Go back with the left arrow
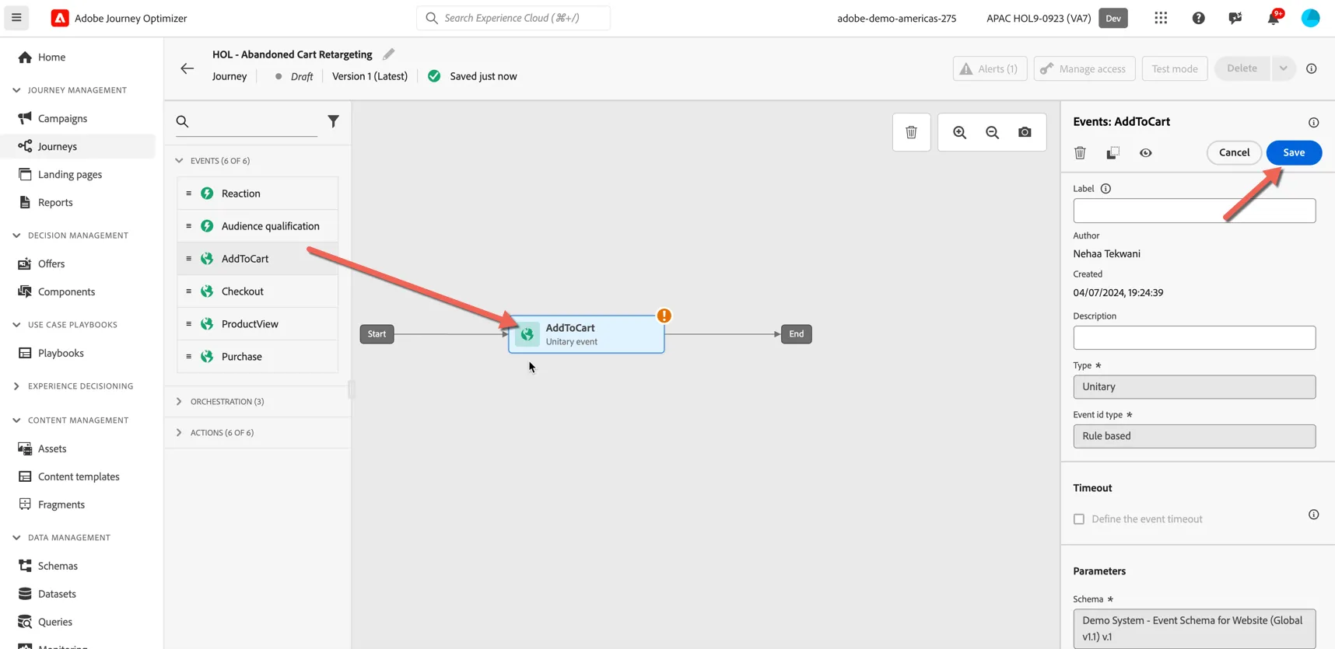The image size is (1335, 649). [187, 68]
